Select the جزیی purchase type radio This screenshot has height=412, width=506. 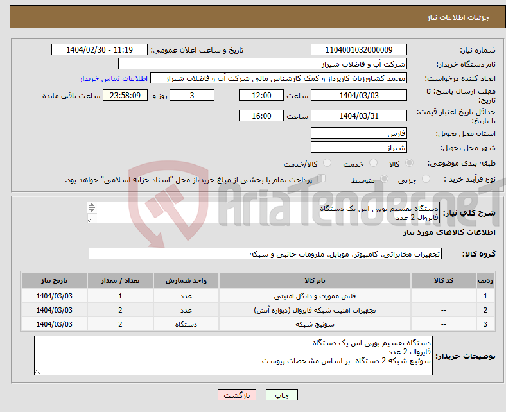[426, 179]
